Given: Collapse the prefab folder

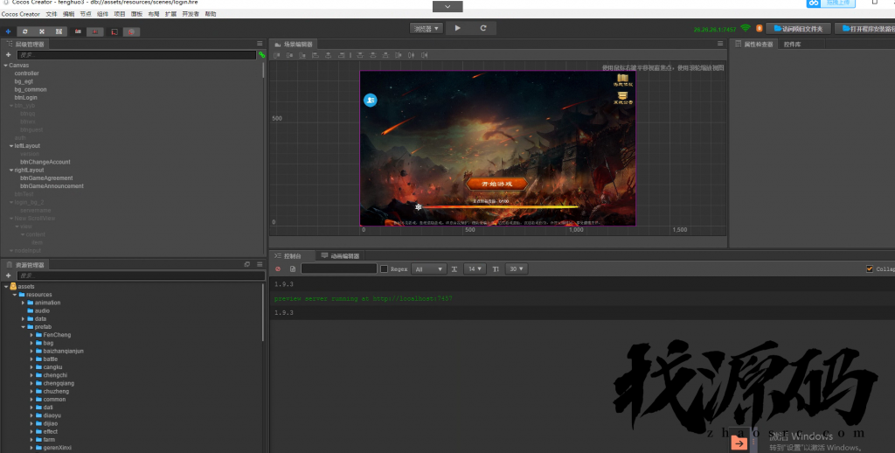Looking at the screenshot, I should tap(24, 327).
